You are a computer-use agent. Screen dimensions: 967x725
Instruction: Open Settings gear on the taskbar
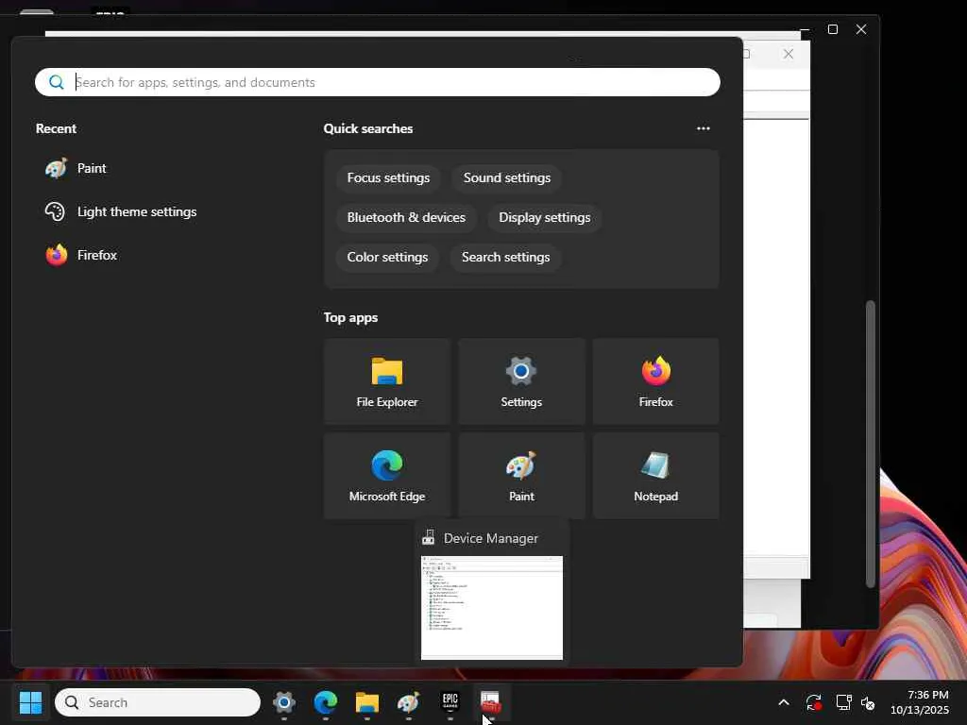click(x=283, y=702)
